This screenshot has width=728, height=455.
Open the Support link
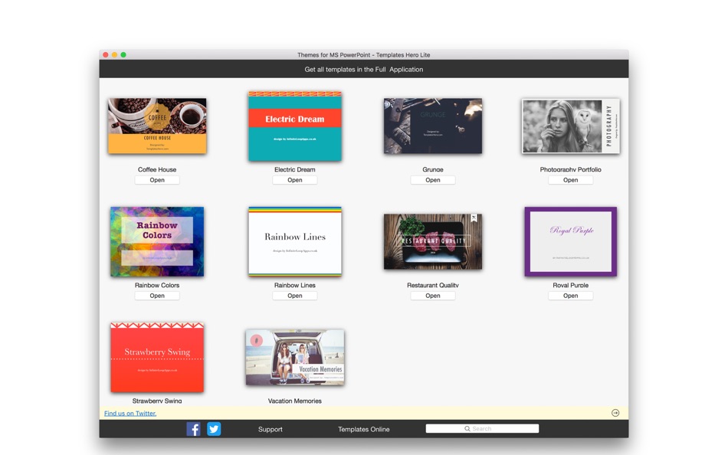point(271,430)
